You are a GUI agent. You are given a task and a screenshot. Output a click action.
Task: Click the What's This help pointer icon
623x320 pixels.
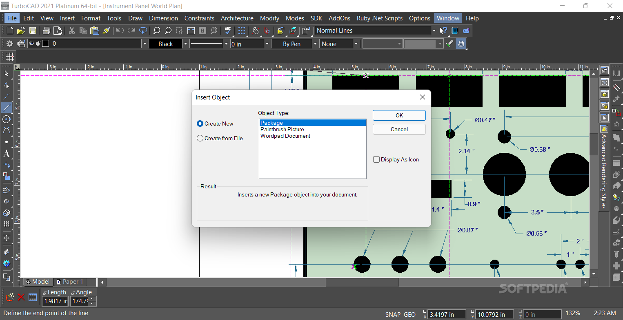(443, 31)
